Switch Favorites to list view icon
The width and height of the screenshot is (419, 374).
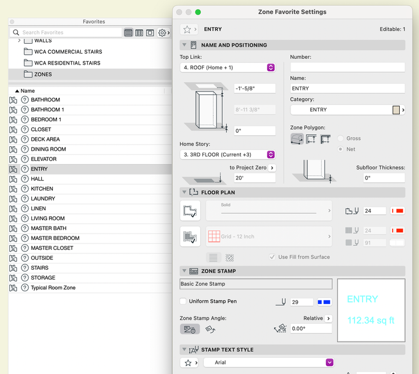coord(128,33)
